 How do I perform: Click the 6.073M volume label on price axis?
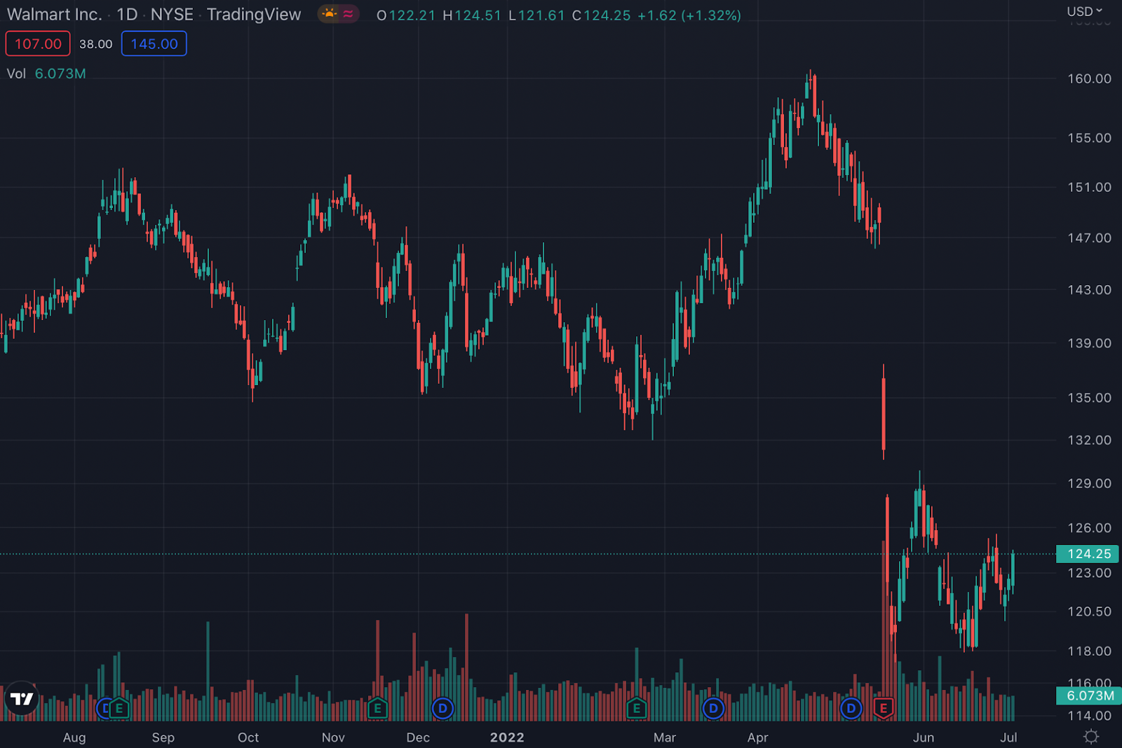click(x=1088, y=695)
